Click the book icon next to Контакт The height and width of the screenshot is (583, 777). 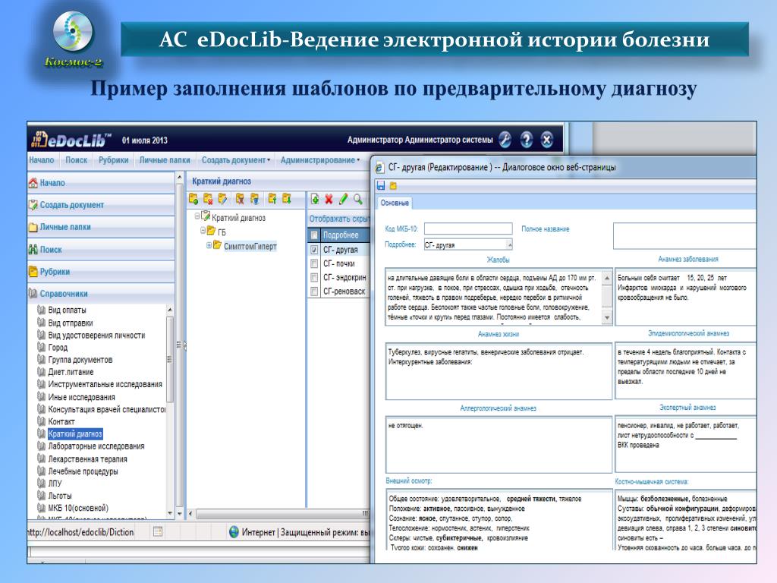42,421
